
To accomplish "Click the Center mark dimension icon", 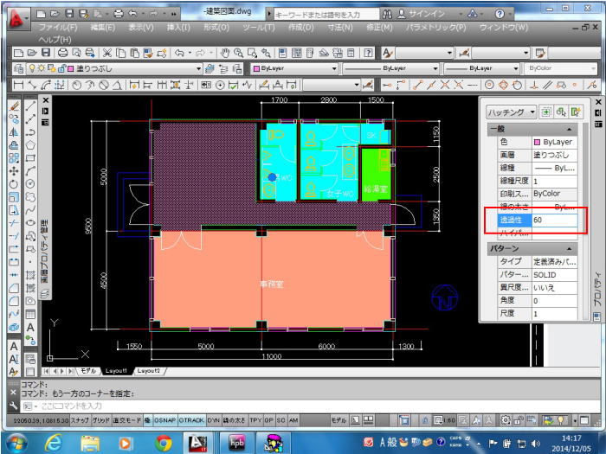I will 220,85.
